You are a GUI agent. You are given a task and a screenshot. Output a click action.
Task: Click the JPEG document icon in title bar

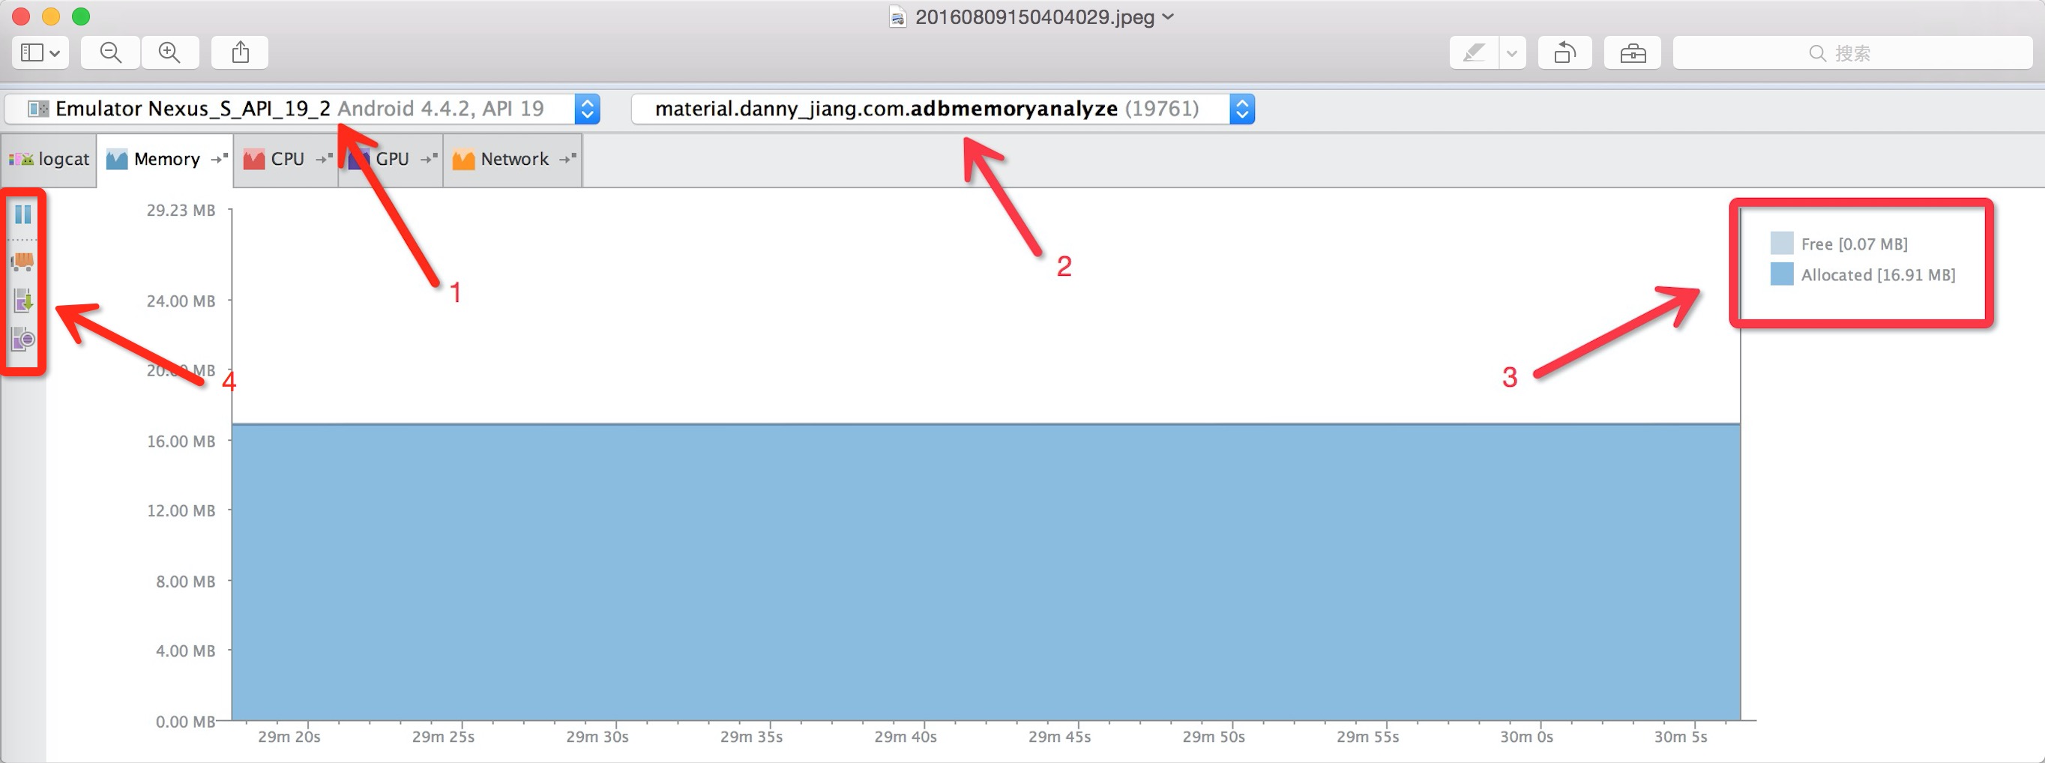pos(897,17)
